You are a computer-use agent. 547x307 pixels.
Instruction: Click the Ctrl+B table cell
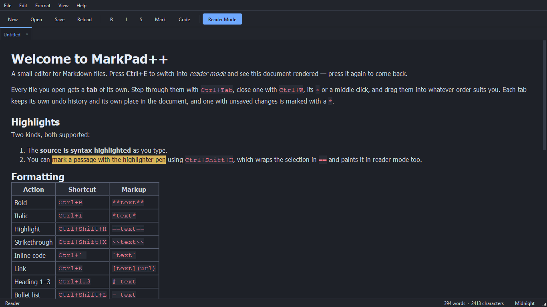click(82, 203)
